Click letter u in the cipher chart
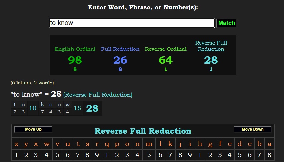 click(x=68, y=144)
